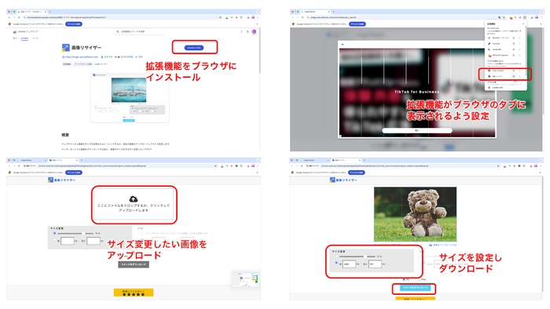Open the Chrome three-dot menu in the teddy bear window
The height and width of the screenshot is (309, 550).
point(541,166)
